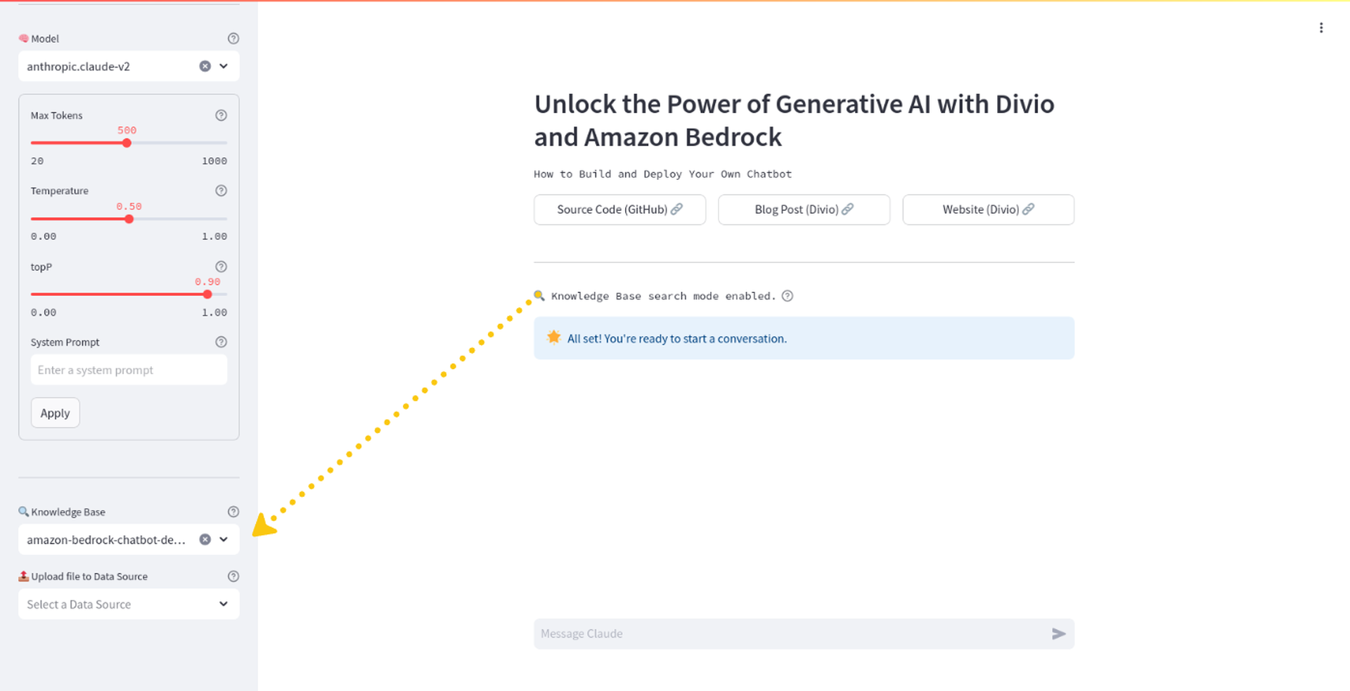Show the System Prompt help tooltip
1350x691 pixels.
(221, 342)
